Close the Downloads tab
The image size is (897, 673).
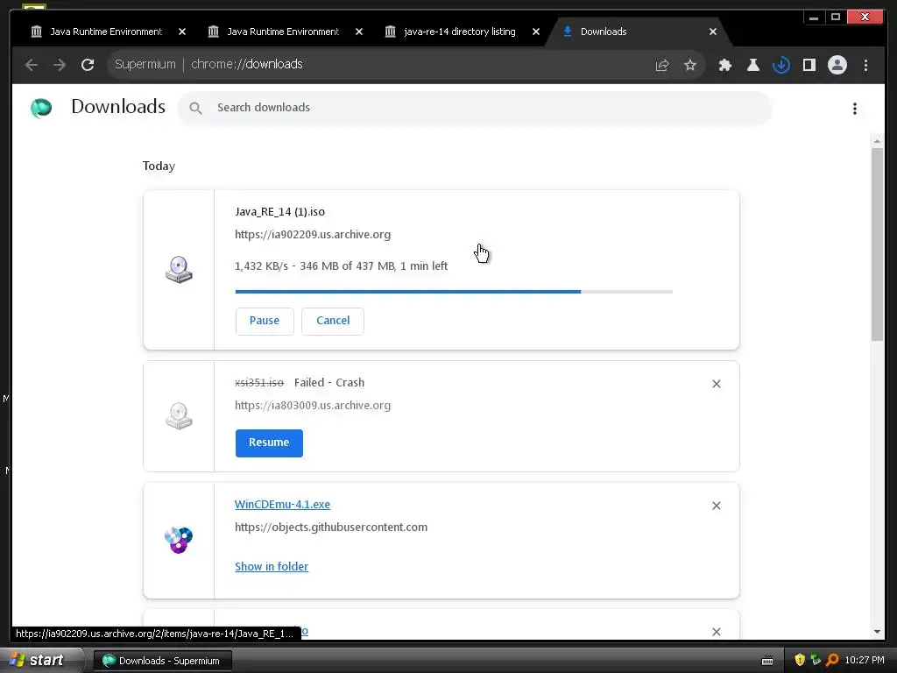[x=713, y=32]
